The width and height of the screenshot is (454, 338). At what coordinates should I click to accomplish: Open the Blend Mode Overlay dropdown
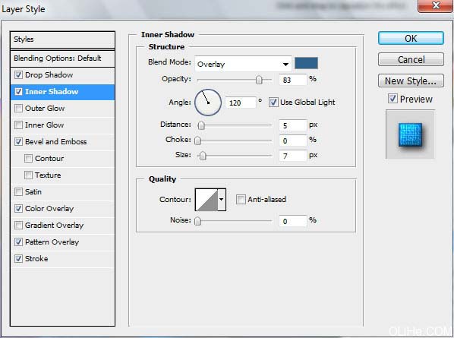tap(243, 64)
